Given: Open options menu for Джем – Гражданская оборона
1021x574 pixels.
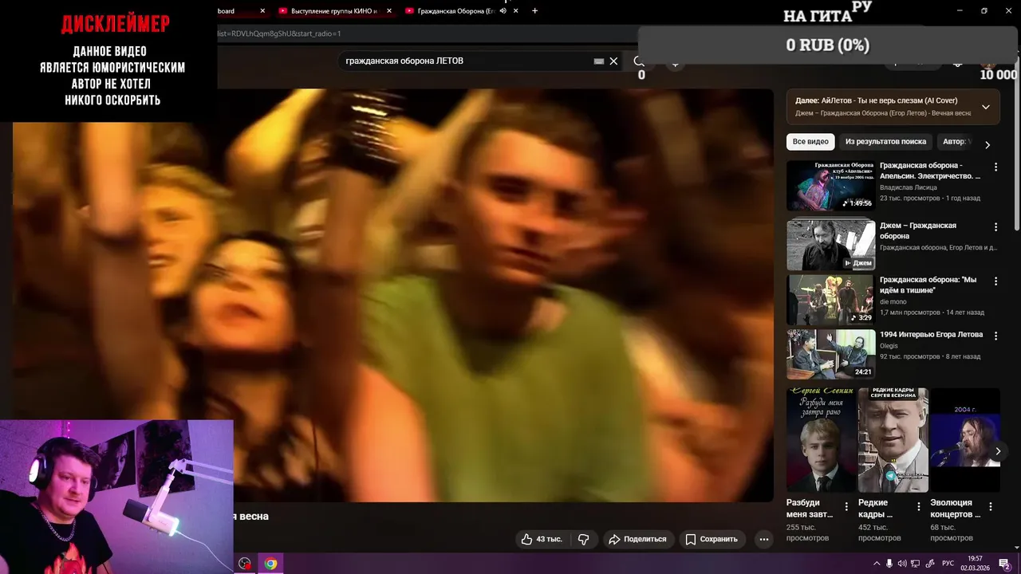Looking at the screenshot, I should point(995,227).
